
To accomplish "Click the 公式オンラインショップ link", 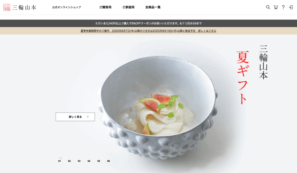I will 66,7.
